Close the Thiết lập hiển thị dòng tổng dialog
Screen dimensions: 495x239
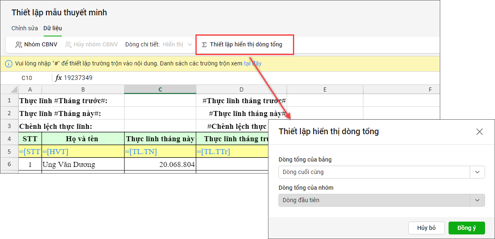pos(479,132)
